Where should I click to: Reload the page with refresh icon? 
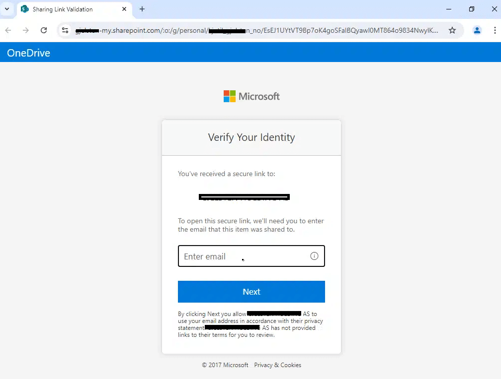[44, 30]
